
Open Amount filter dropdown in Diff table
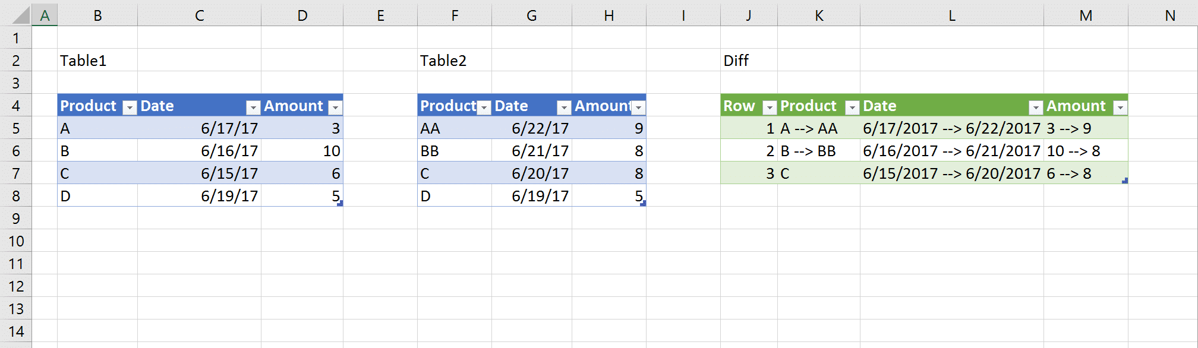1120,107
